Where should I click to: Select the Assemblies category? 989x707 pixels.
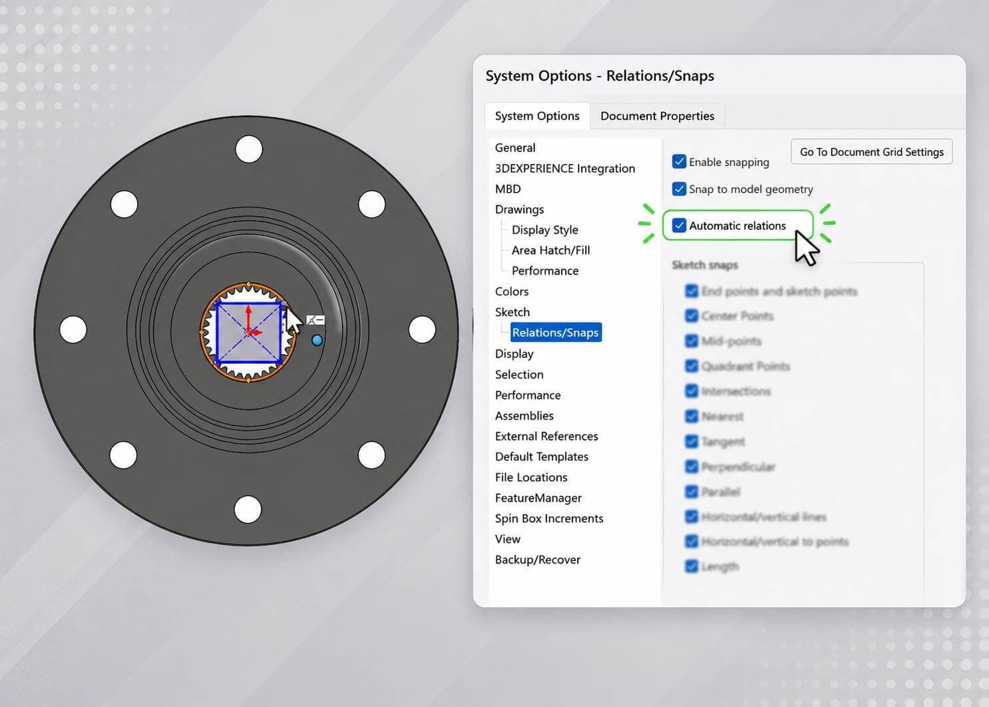(x=524, y=416)
